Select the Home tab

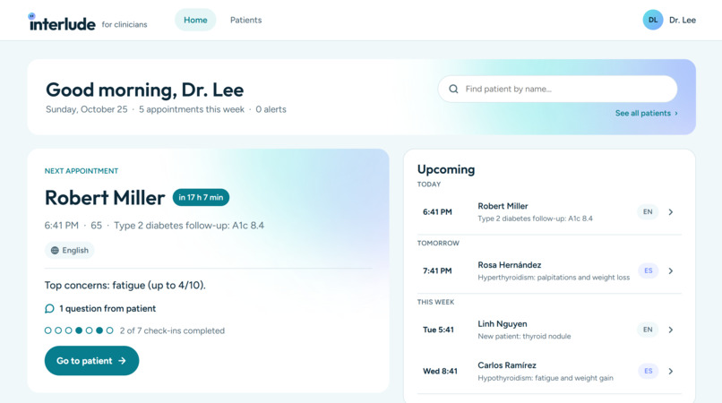[195, 20]
